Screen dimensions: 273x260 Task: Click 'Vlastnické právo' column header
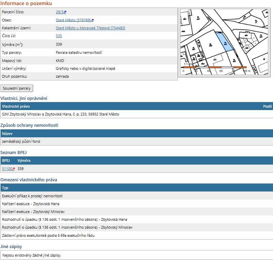click(x=16, y=106)
